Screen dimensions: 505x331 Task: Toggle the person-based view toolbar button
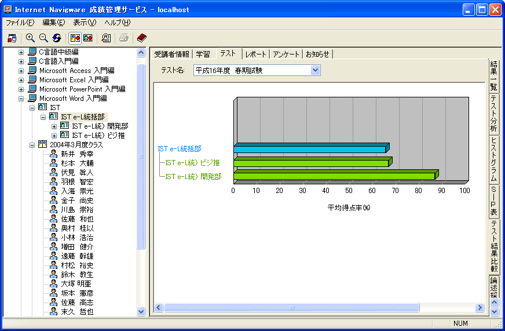click(88, 38)
